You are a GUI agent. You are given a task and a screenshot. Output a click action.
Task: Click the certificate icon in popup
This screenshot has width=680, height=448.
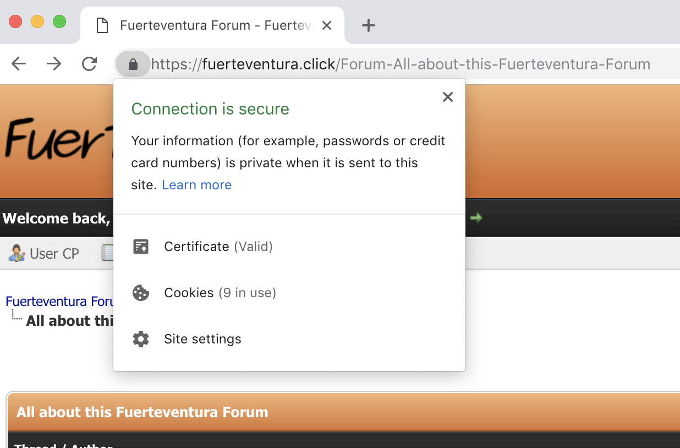pyautogui.click(x=141, y=247)
